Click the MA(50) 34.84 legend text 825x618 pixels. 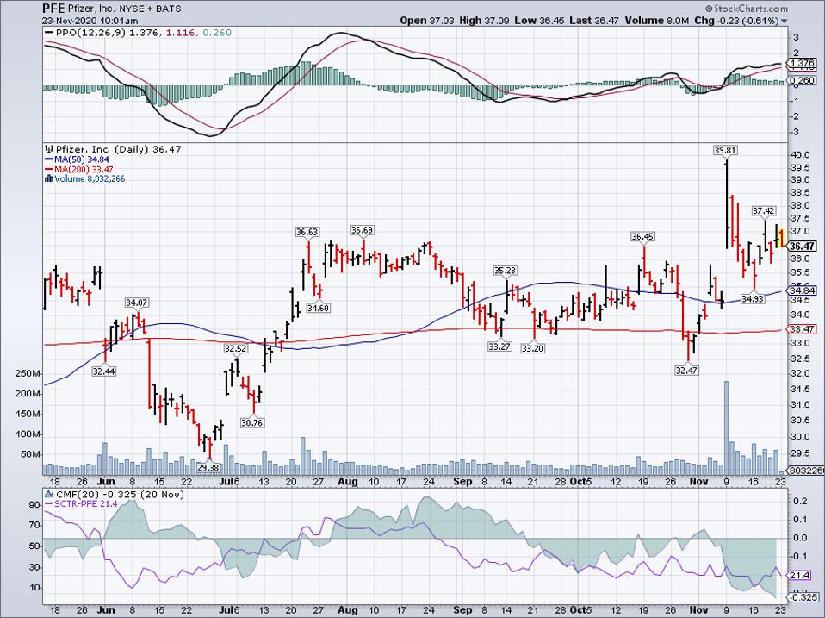[84, 159]
